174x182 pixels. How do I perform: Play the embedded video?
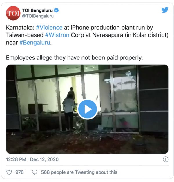88,109
